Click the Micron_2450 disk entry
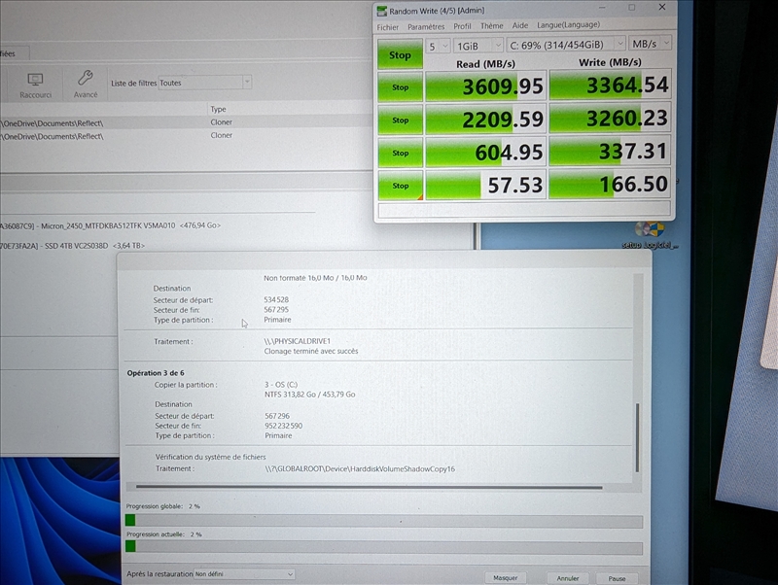Screen dimensions: 778x585 [110, 225]
